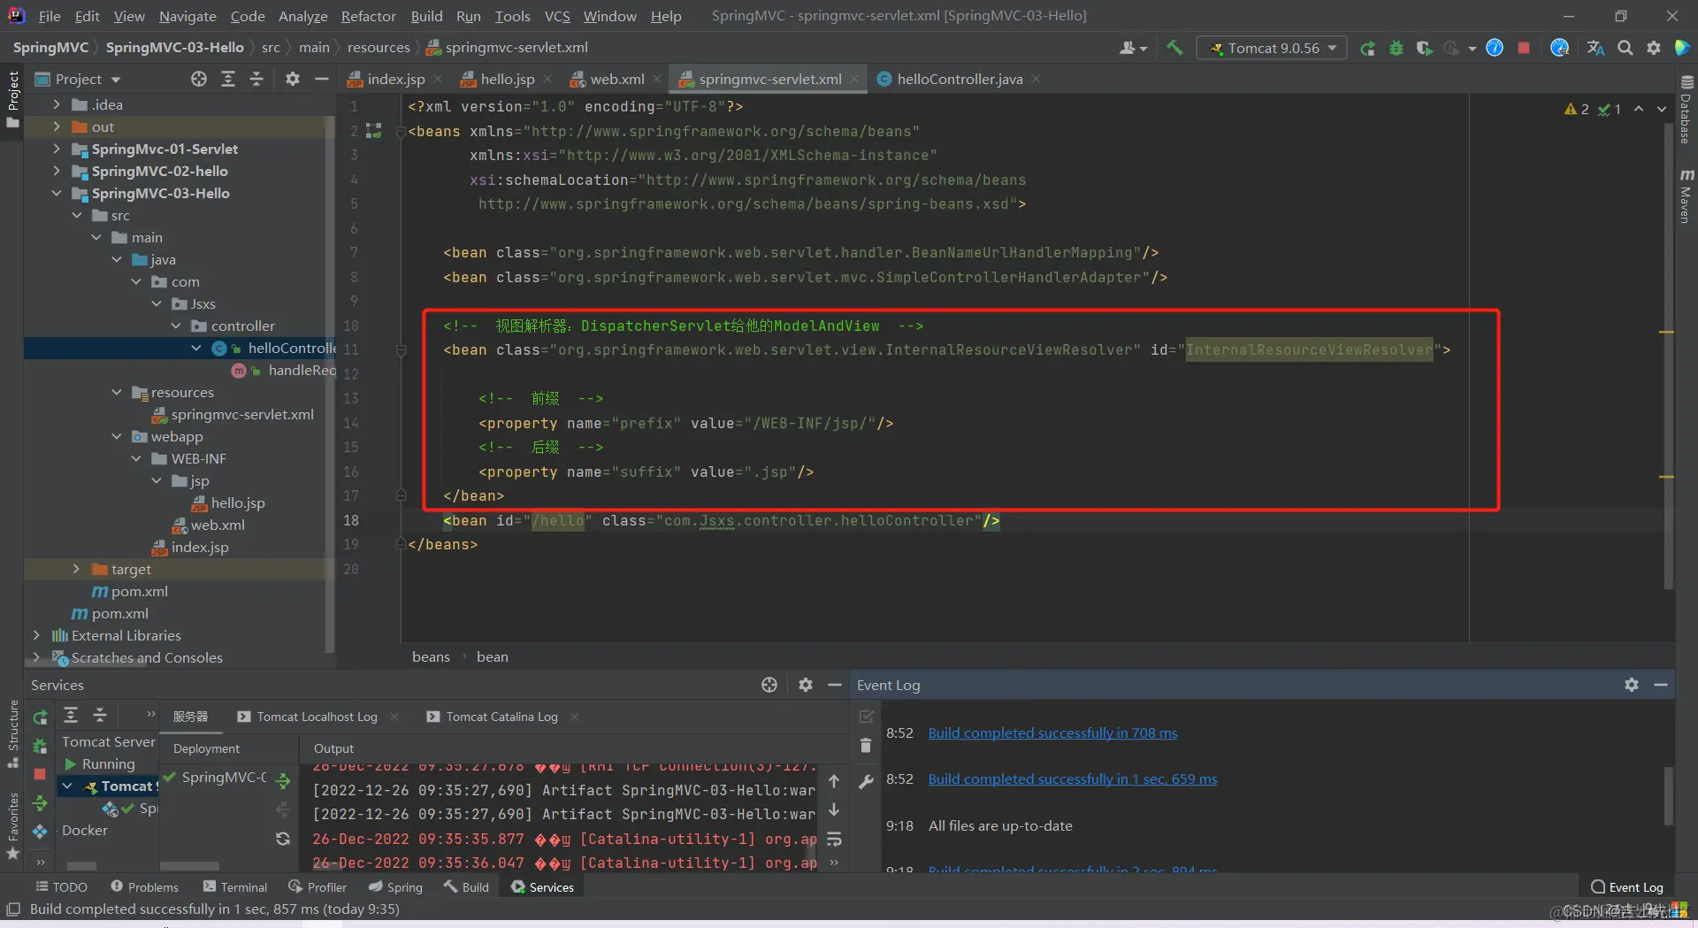Expand External Libraries node
Viewport: 1698px width, 928px height.
pos(36,635)
